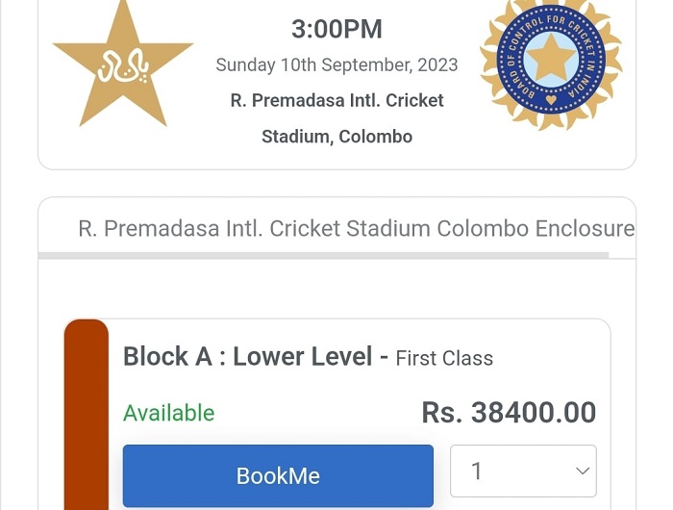The height and width of the screenshot is (510, 673).
Task: Click the R. Premadasa Intl. Cricket venue text
Action: 336,100
